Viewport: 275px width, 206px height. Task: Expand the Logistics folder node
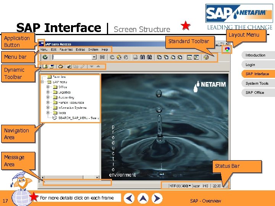[48, 92]
